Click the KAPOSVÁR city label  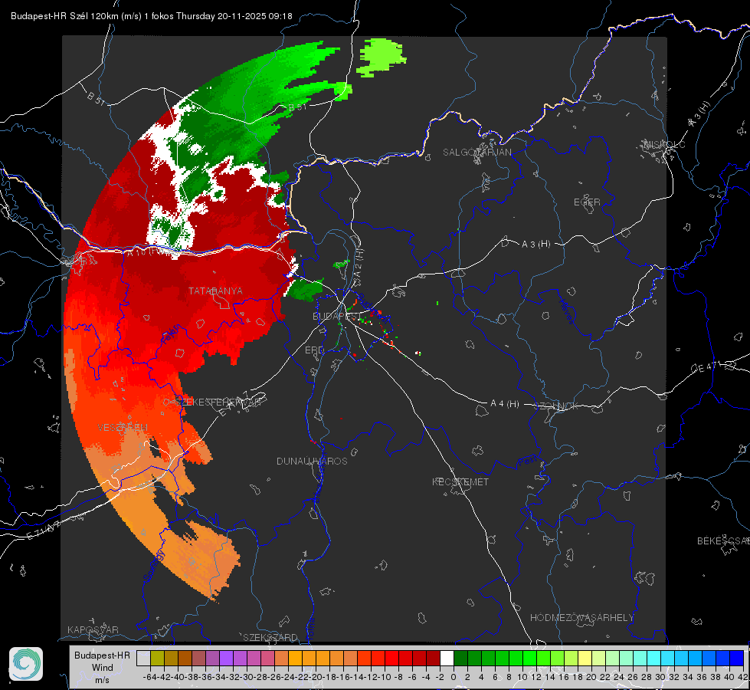point(93,629)
